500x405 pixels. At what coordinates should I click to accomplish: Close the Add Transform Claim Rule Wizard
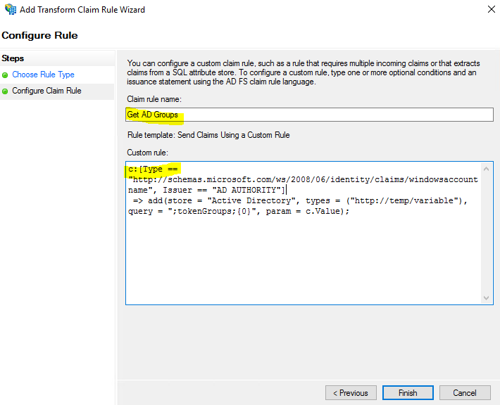pos(490,10)
